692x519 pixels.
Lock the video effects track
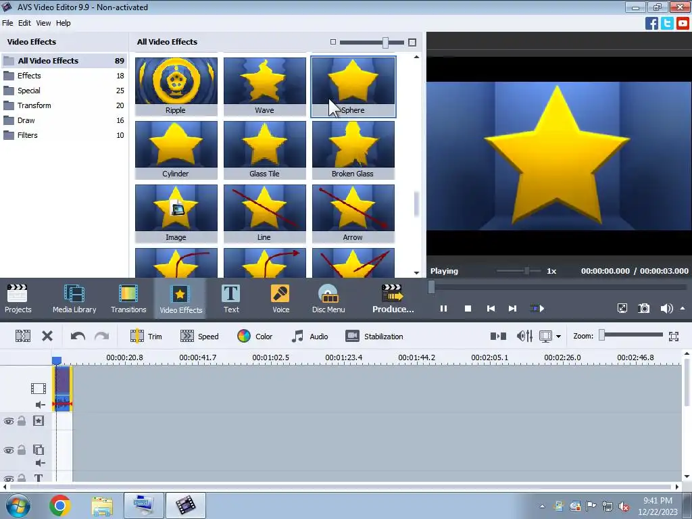pyautogui.click(x=22, y=421)
